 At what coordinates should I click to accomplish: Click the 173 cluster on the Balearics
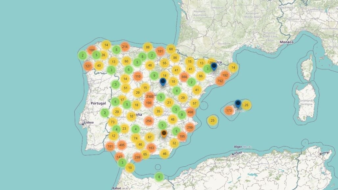(x=229, y=110)
